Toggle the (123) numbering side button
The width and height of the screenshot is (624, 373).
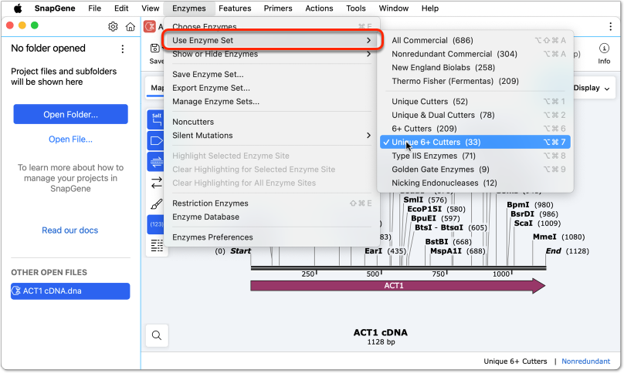tap(155, 224)
